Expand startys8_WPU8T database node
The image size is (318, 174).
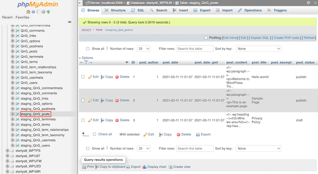coord(7,156)
